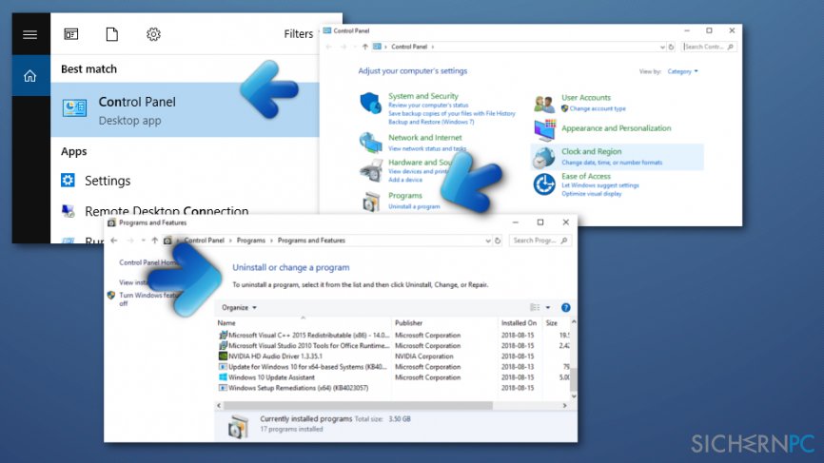
Task: Open Settings from the Apps list
Action: pos(108,181)
